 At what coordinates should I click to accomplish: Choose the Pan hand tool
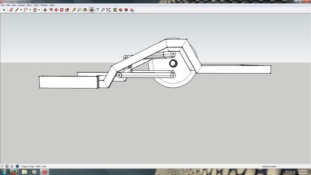point(97,10)
